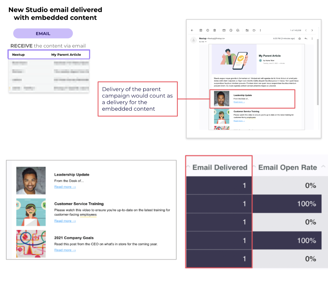Viewport: 328px width, 285px height.
Task: Open the My Parent Article header
Action: [x=270, y=56]
